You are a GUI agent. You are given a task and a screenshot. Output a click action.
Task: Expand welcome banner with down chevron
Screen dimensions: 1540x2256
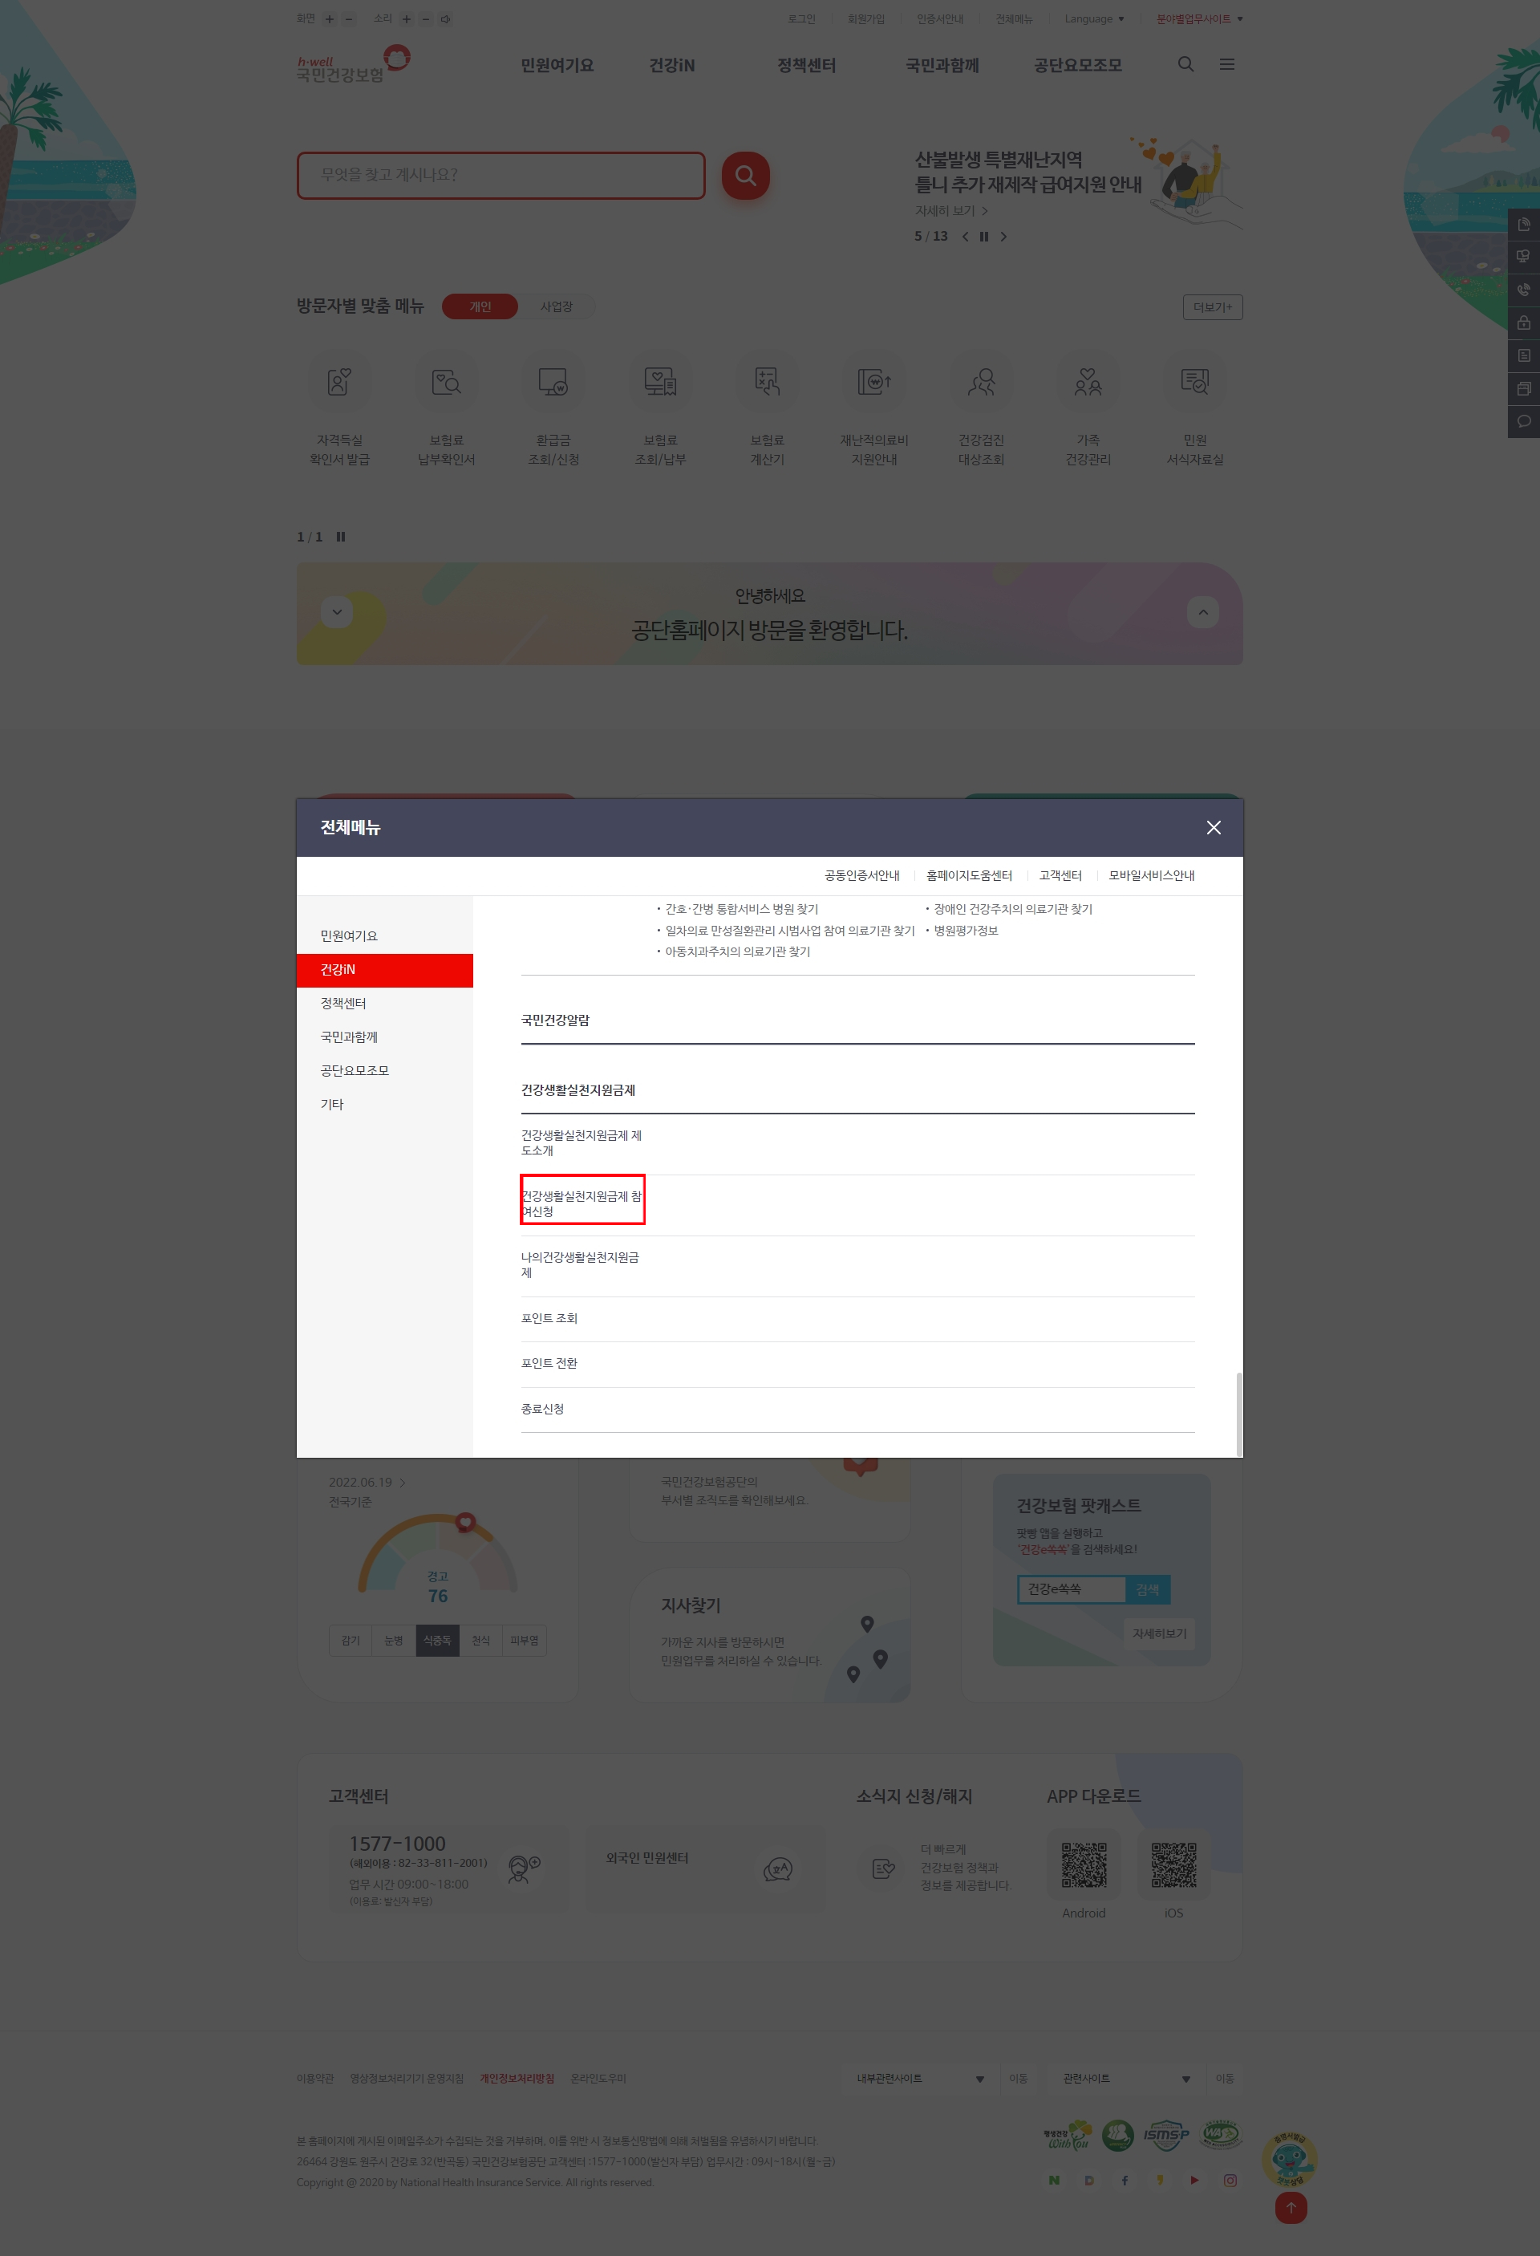click(337, 611)
